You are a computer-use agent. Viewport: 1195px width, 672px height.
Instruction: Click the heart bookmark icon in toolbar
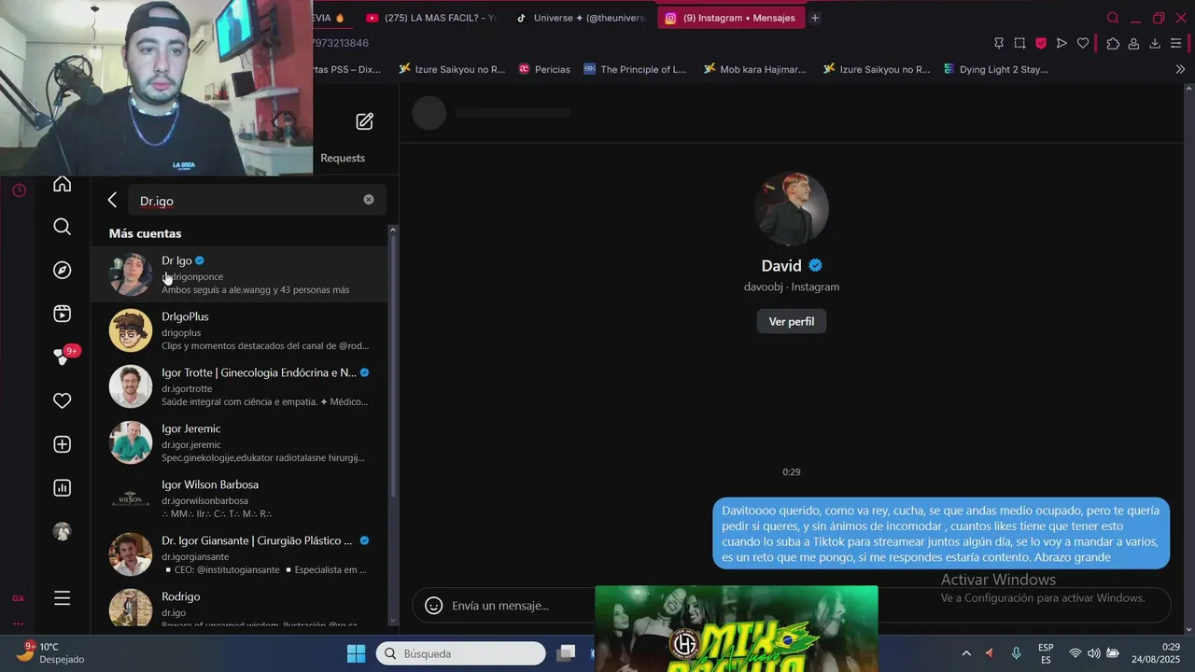1083,43
